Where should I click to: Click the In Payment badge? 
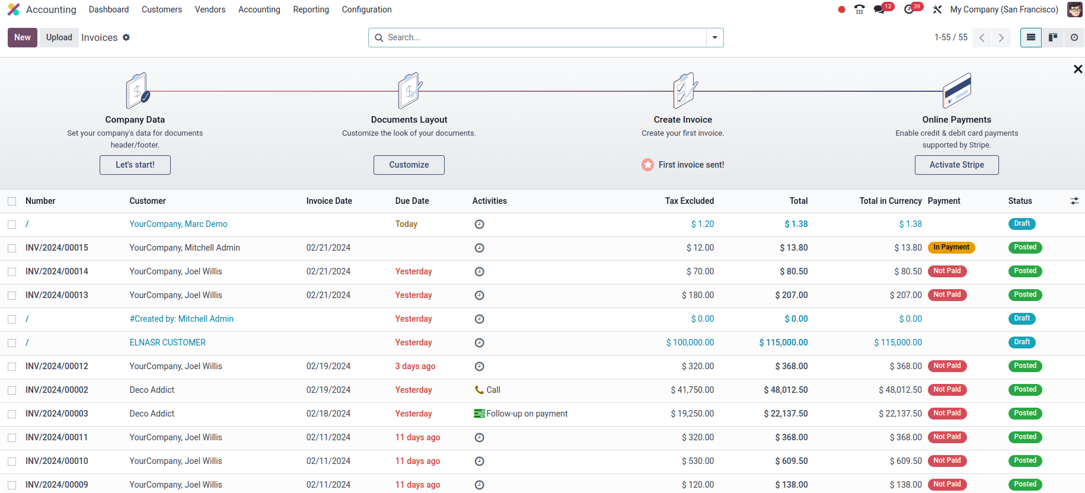tap(952, 248)
